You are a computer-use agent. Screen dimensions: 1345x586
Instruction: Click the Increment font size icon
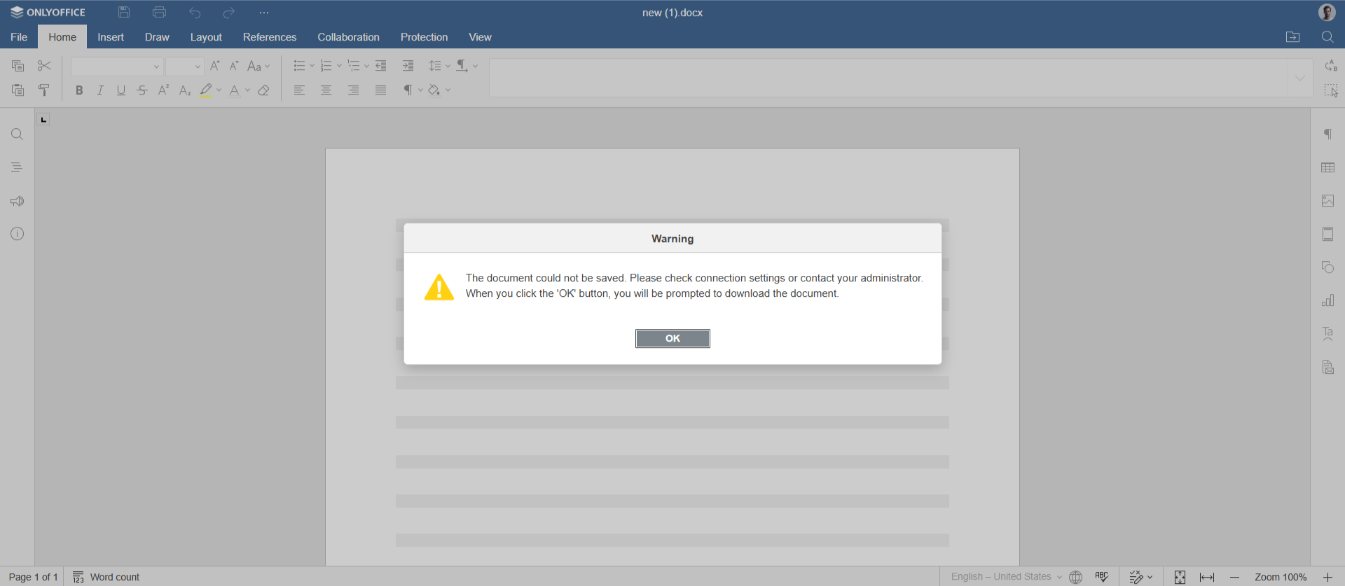pyautogui.click(x=215, y=66)
